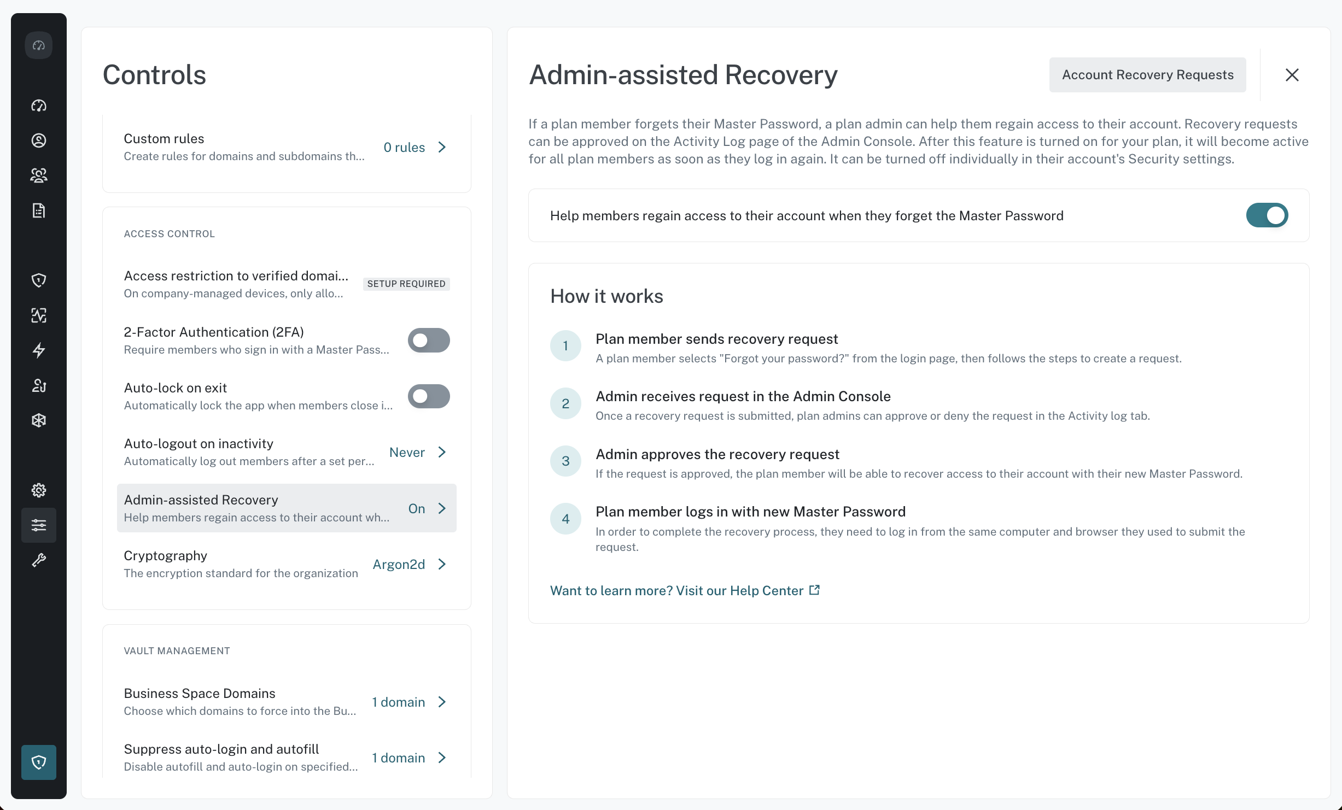The width and height of the screenshot is (1342, 810).
Task: Open the shield security icon in mid sidebar
Action: [38, 280]
